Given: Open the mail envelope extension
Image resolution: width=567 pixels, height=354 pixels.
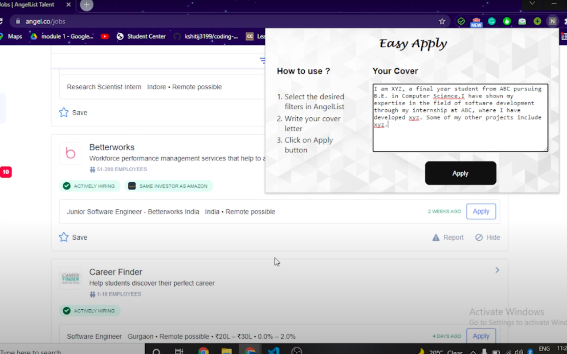Looking at the screenshot, I should click(x=522, y=21).
